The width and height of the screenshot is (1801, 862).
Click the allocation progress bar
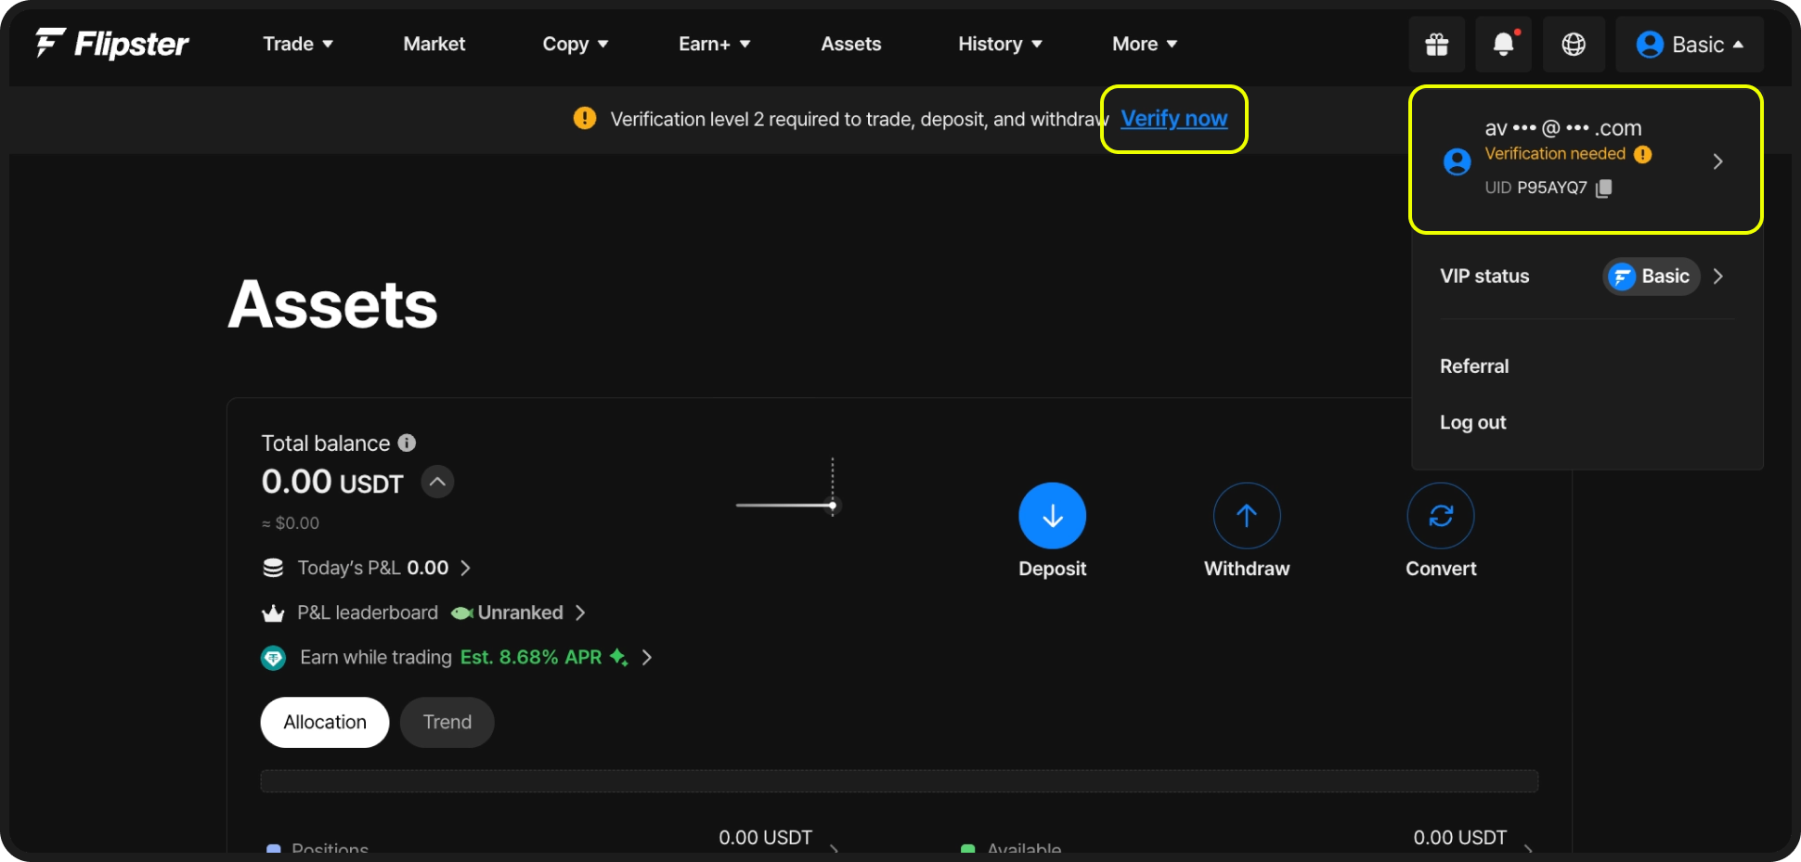click(x=900, y=781)
